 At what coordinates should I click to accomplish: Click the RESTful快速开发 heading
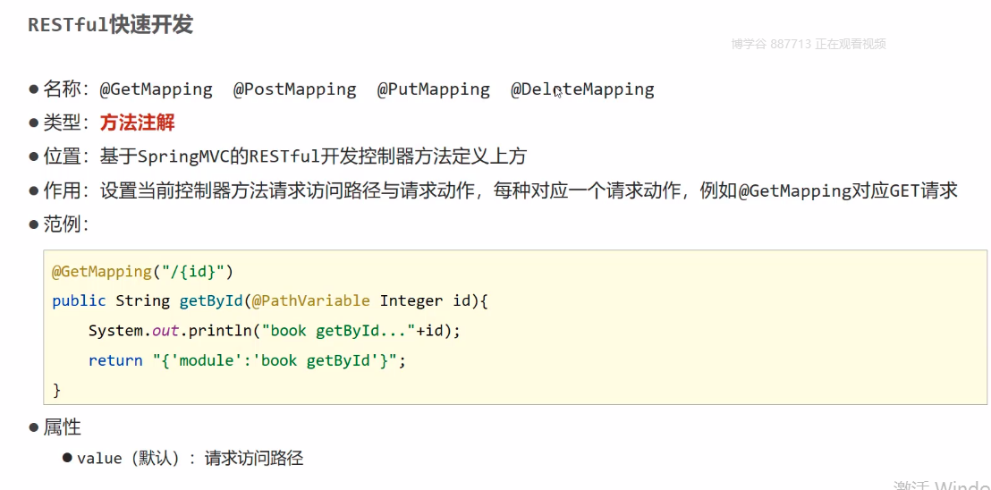click(110, 24)
